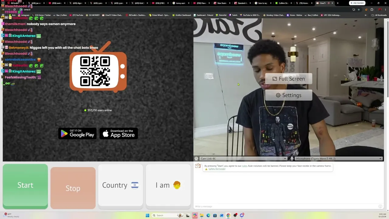Open a new browser tab
389x219 pixels.
338,3
